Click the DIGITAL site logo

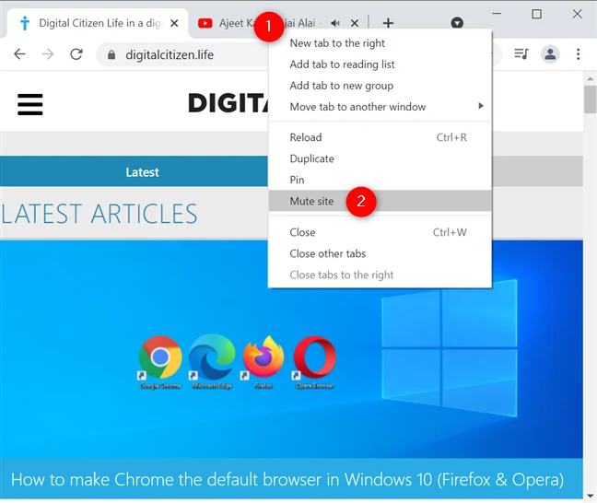click(x=228, y=103)
